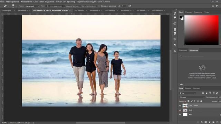The height and width of the screenshot is (124, 221).
Task: Open the brush size picker in options bar
Action: [x=13, y=6]
